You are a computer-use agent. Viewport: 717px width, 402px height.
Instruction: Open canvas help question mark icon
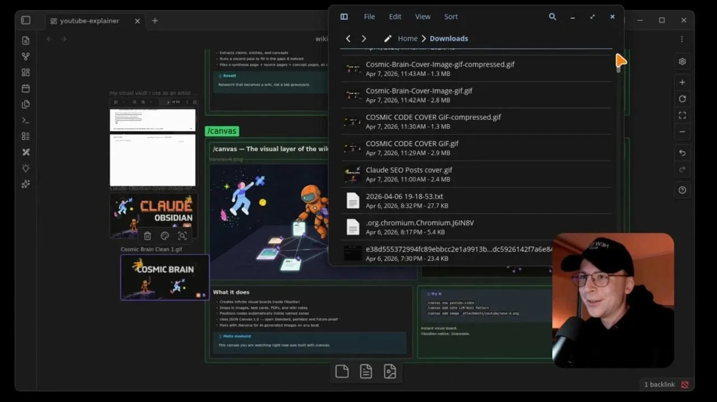pyautogui.click(x=682, y=190)
